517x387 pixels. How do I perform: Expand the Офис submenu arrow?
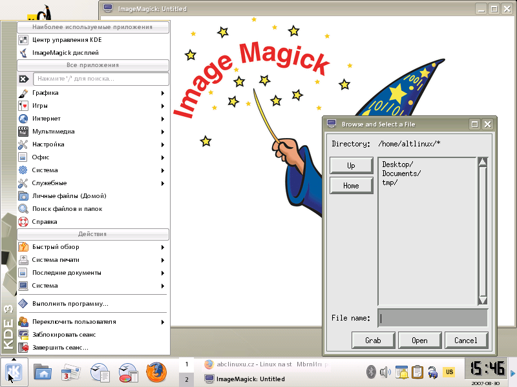[163, 157]
